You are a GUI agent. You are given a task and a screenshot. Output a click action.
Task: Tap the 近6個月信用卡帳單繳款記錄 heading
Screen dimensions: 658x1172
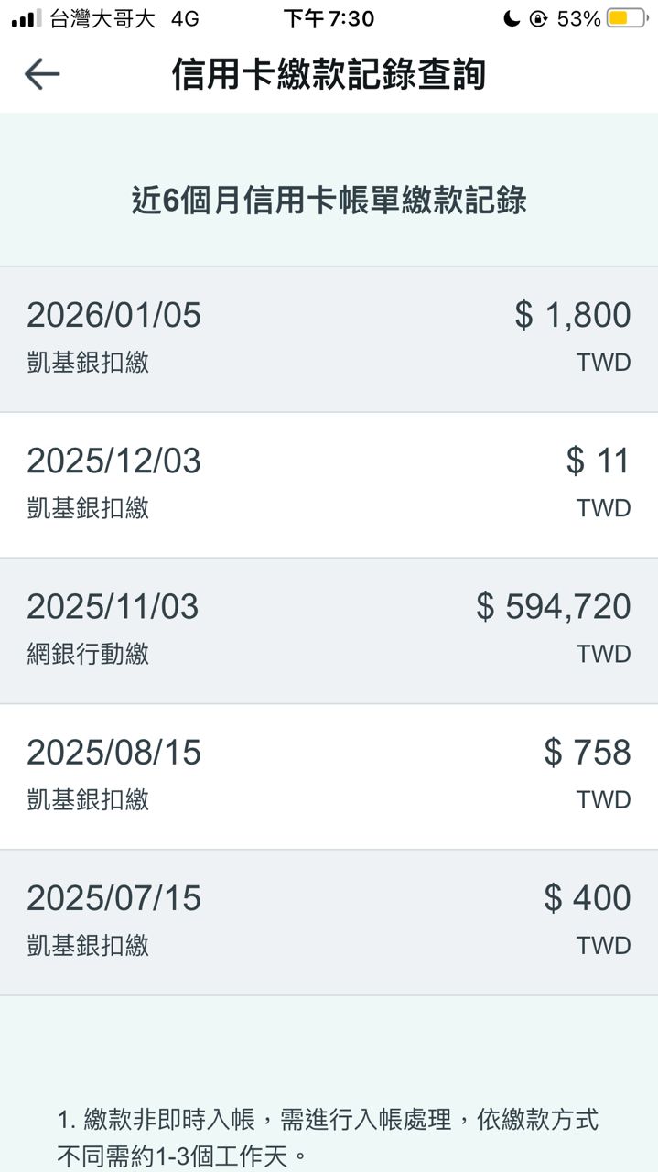click(x=329, y=201)
